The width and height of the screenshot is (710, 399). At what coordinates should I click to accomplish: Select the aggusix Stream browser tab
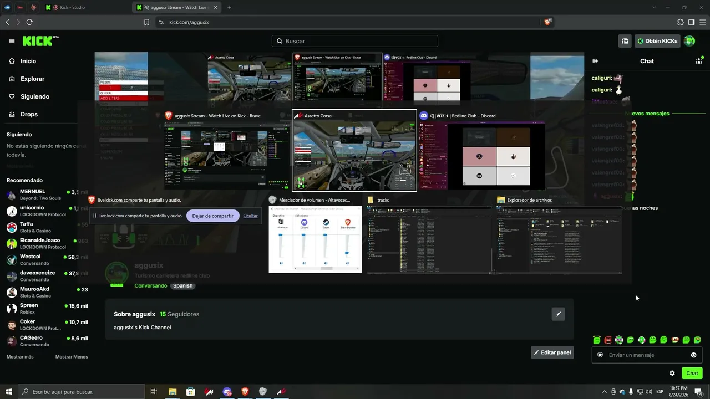click(x=176, y=7)
